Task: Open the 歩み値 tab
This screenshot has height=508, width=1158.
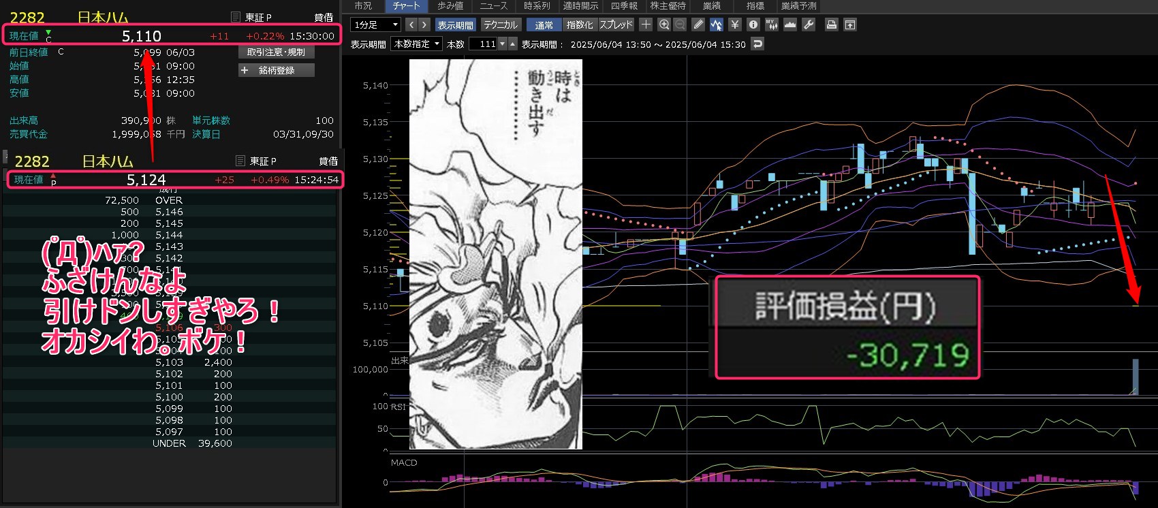Action: click(x=450, y=6)
